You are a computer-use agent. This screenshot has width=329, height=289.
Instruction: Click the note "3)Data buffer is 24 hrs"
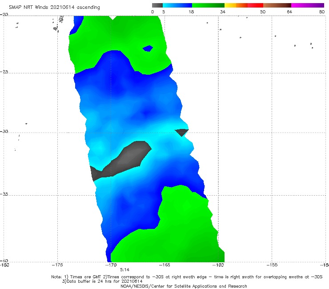[102, 281]
